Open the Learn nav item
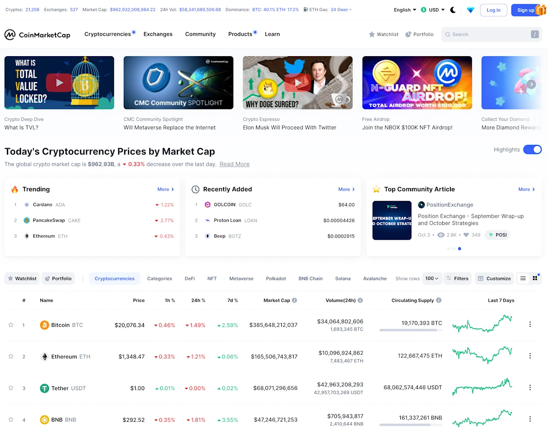 pyautogui.click(x=272, y=34)
